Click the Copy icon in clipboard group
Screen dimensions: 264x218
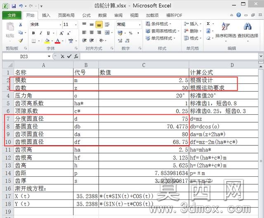click(21, 33)
